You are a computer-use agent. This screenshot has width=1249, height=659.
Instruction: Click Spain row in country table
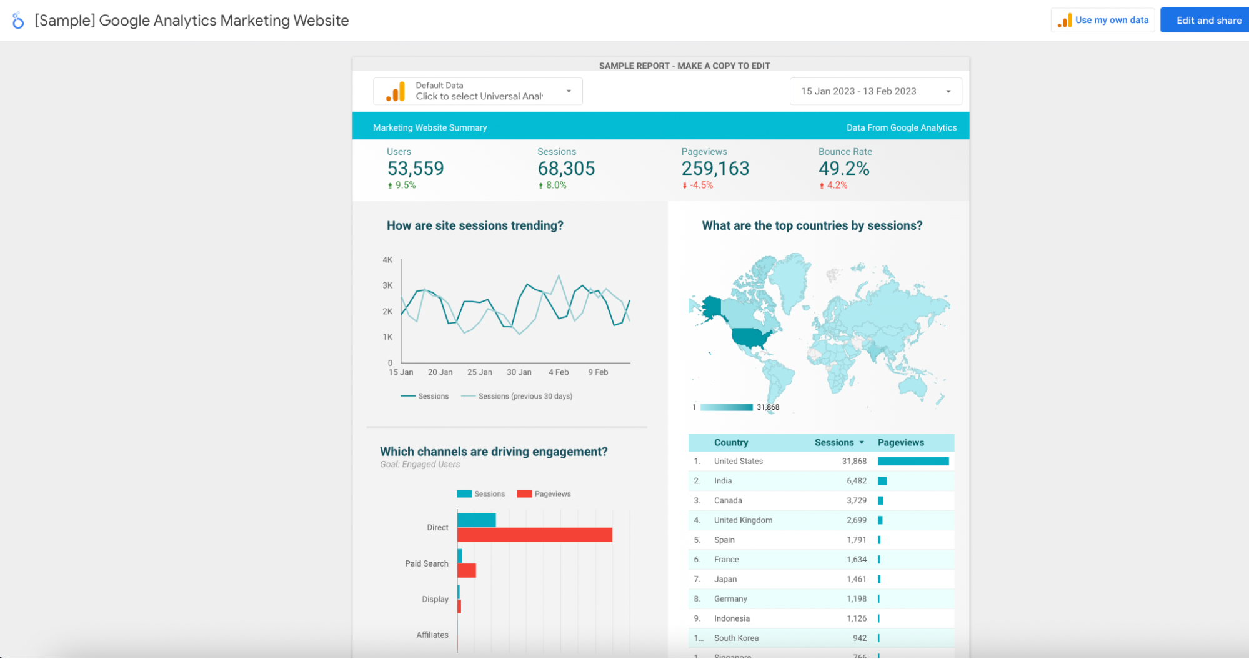coord(821,540)
